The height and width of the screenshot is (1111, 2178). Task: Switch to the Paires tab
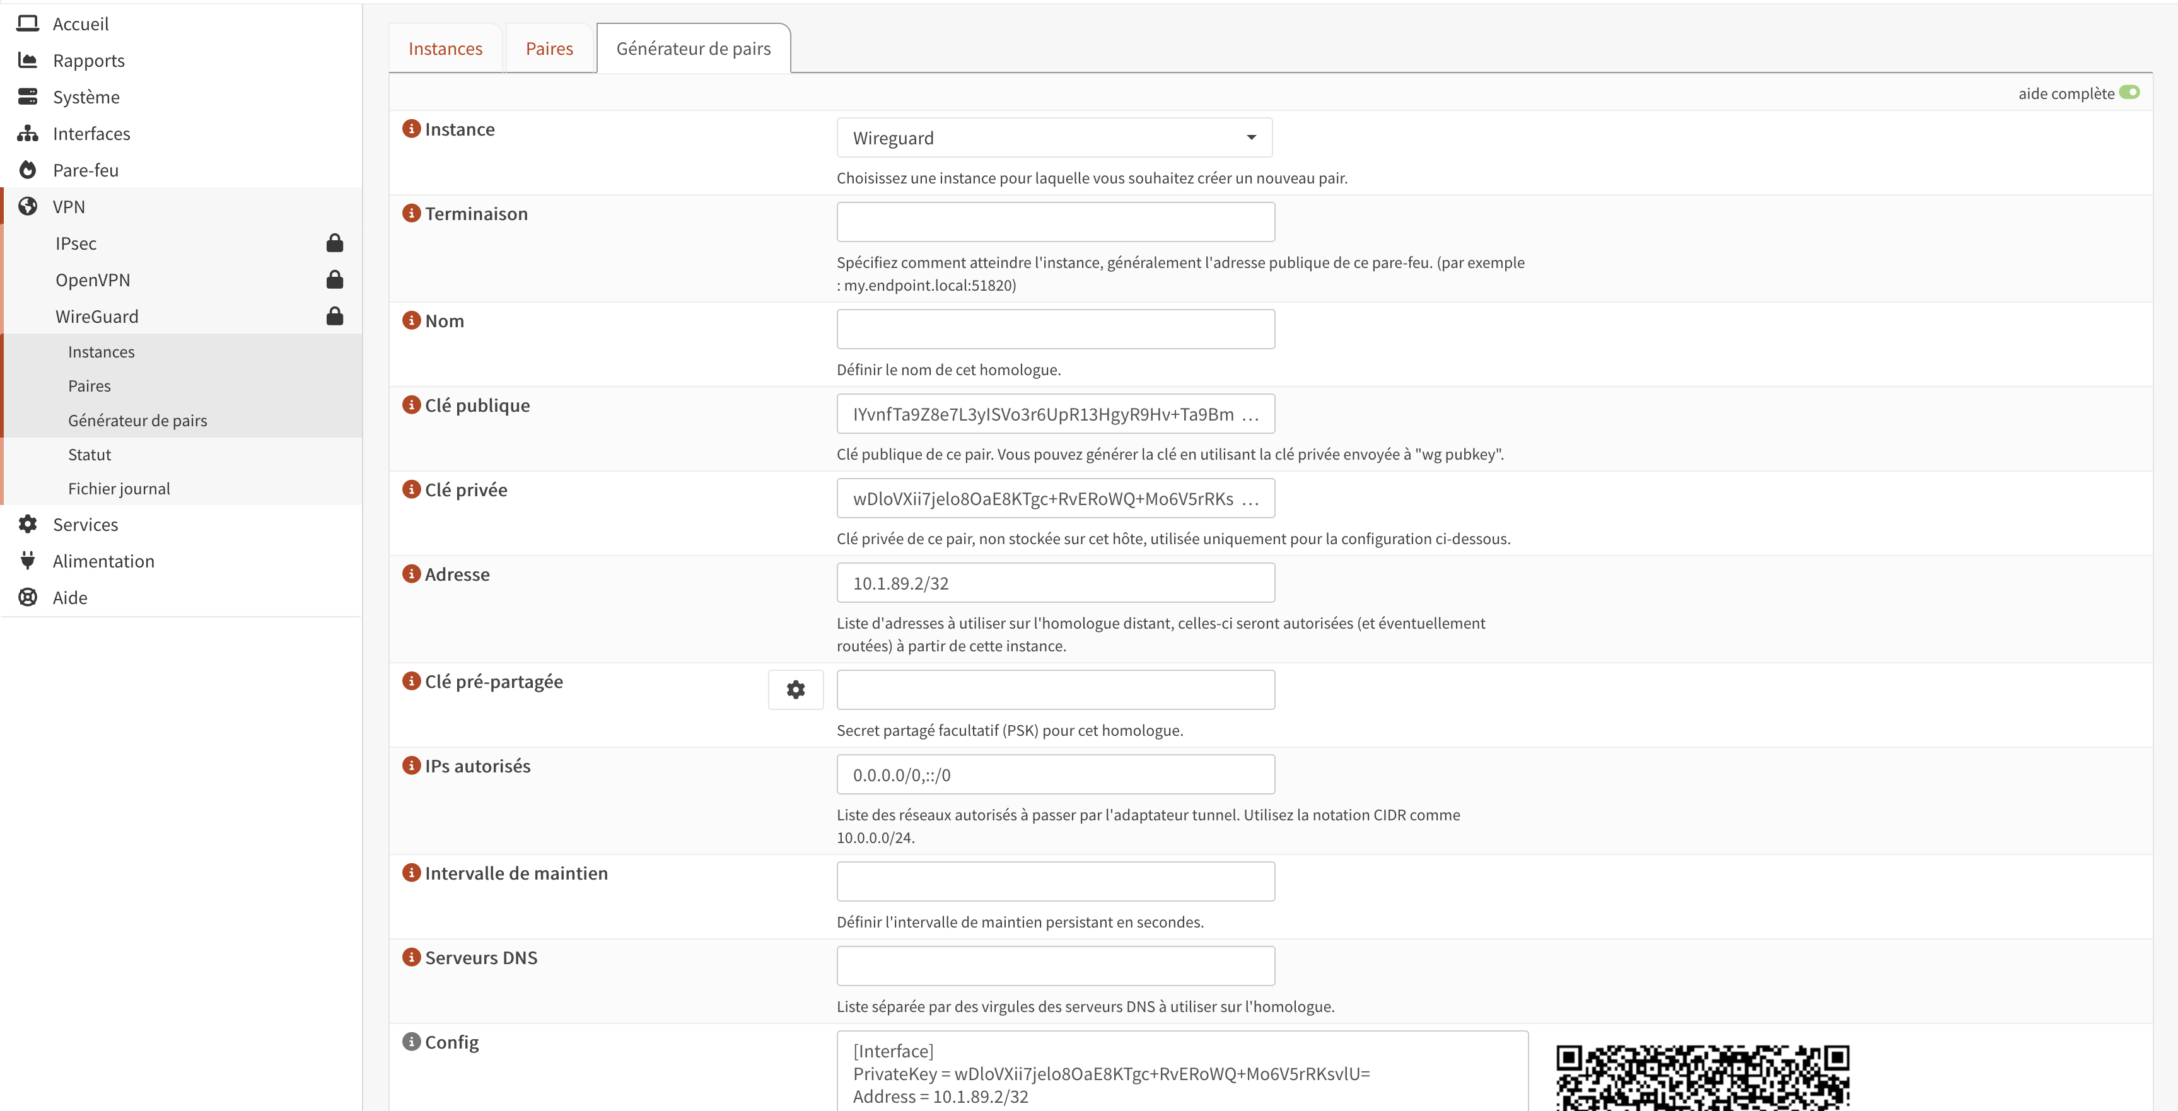[x=549, y=49]
